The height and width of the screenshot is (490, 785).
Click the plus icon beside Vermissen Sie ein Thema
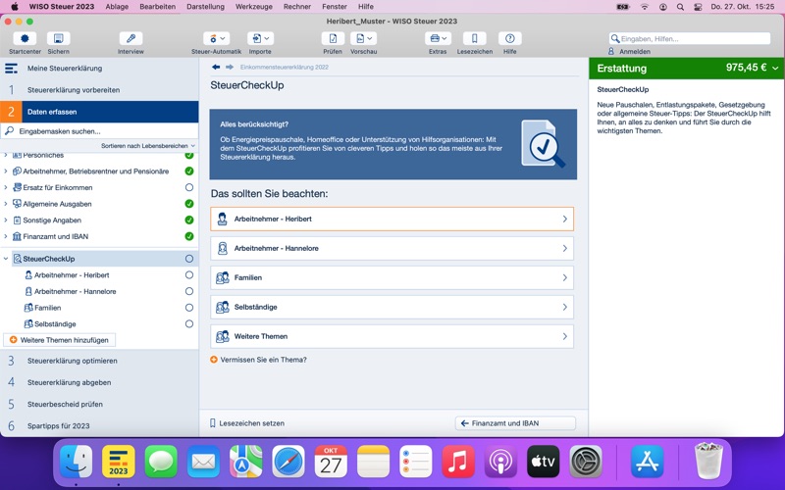[x=214, y=360]
